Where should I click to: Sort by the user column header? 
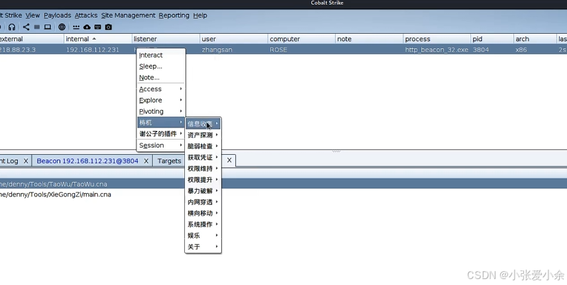click(x=234, y=39)
